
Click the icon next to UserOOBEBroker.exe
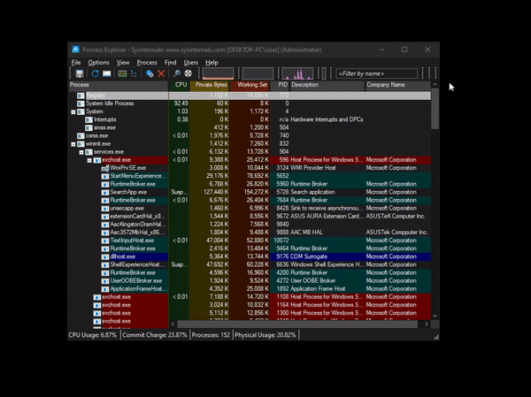(x=105, y=281)
